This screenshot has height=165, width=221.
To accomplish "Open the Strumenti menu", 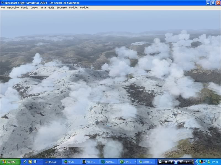I will [62, 8].
